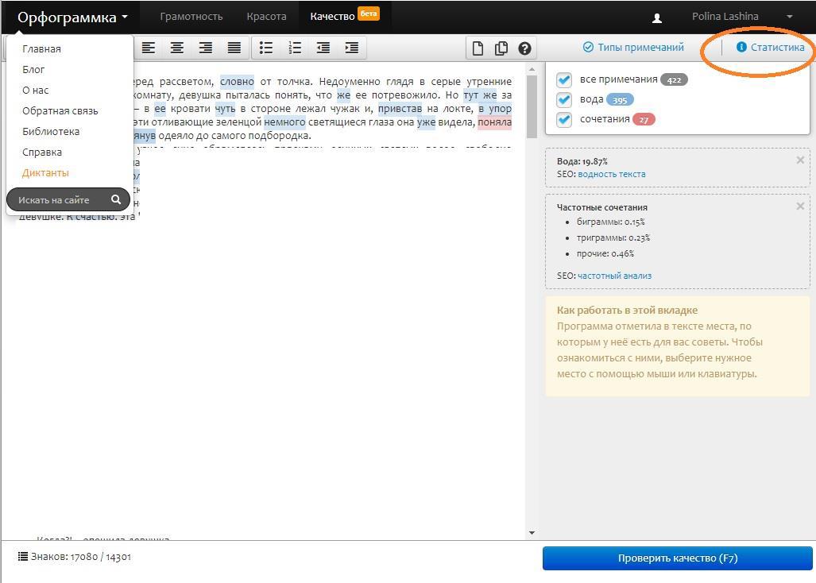Click the align right icon
The height and width of the screenshot is (583, 816).
point(206,48)
